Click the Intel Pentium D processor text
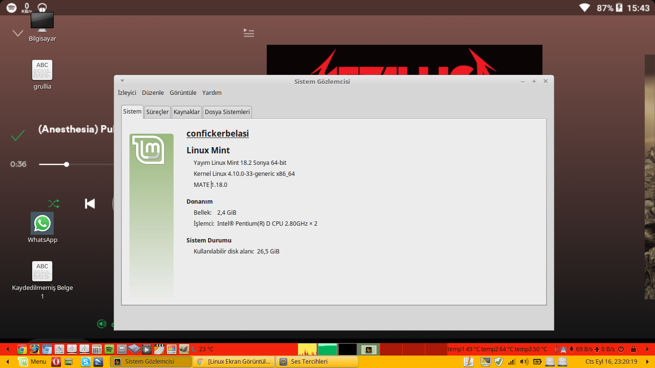 pyautogui.click(x=267, y=223)
